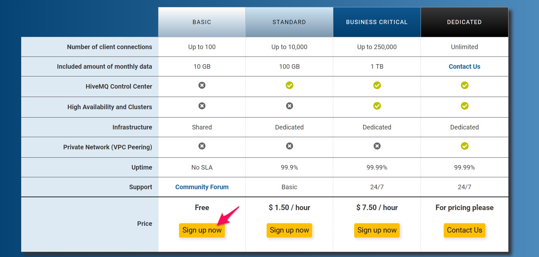Click the 'Included amount of monthly data' label
Viewport: 539px width, 257px height.
[x=104, y=66]
